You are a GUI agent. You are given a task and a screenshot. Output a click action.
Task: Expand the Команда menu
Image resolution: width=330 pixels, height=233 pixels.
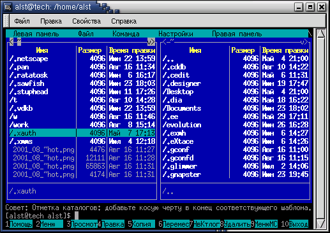[126, 34]
